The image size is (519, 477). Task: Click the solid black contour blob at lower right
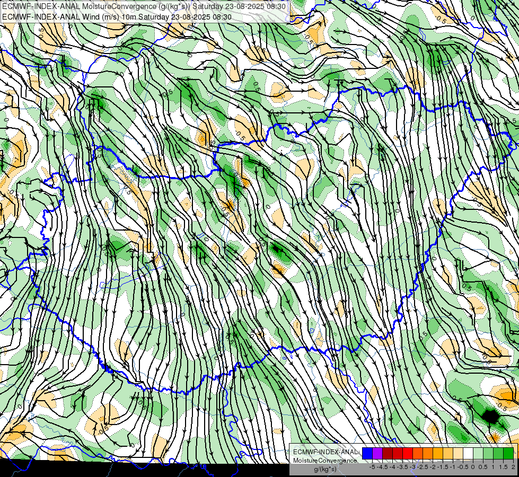point(490,417)
